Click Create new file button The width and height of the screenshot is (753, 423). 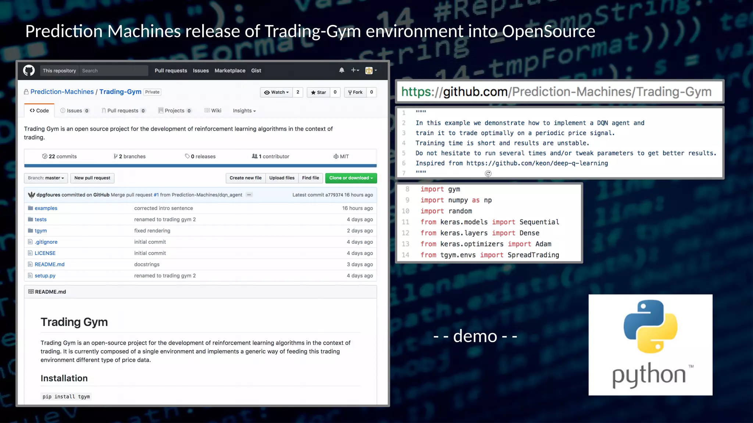(x=246, y=178)
